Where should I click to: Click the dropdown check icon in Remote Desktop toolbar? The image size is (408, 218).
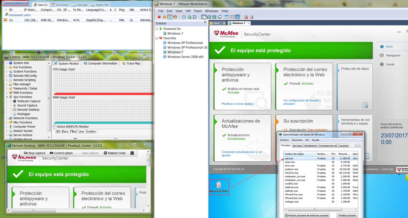[x=132, y=153]
